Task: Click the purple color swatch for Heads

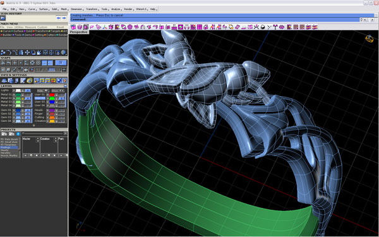Action: (52, 110)
